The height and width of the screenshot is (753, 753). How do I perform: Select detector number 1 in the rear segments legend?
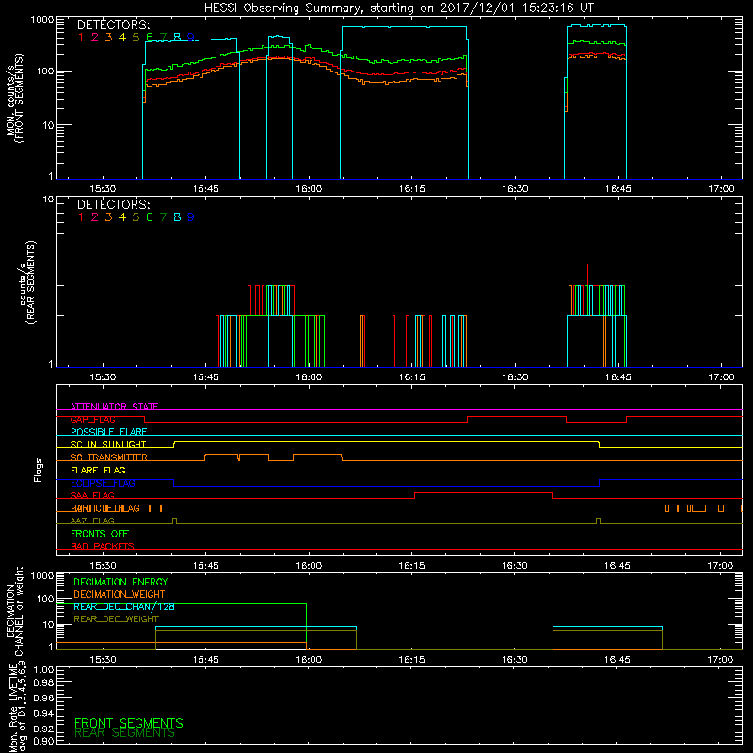pyautogui.click(x=81, y=217)
